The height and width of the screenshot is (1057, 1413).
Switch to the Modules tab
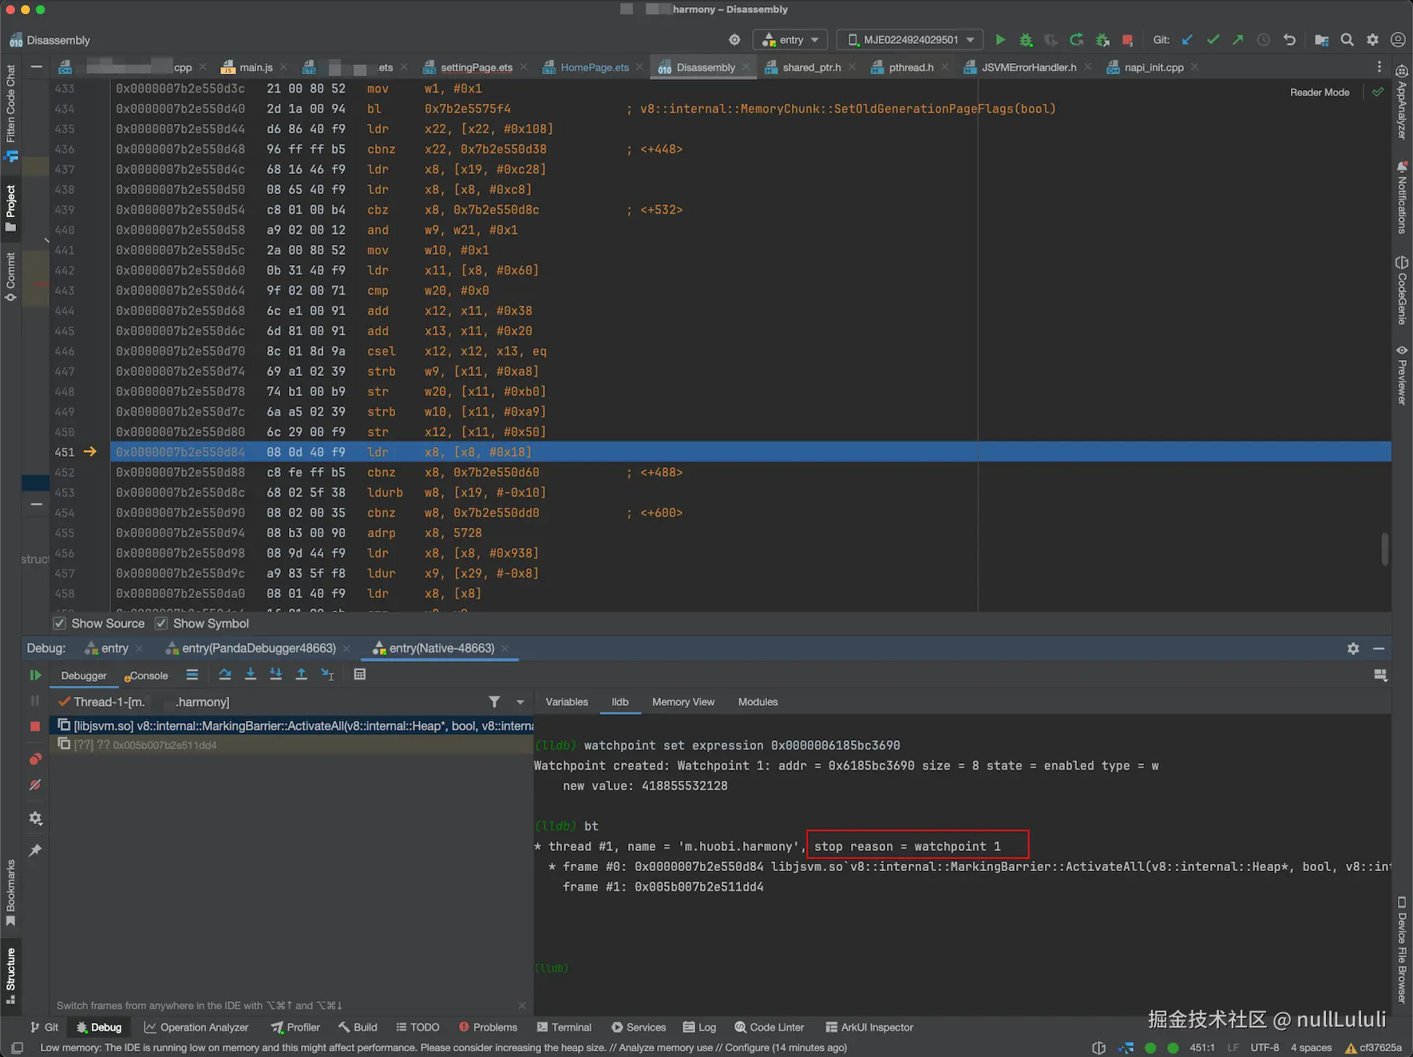[757, 702]
